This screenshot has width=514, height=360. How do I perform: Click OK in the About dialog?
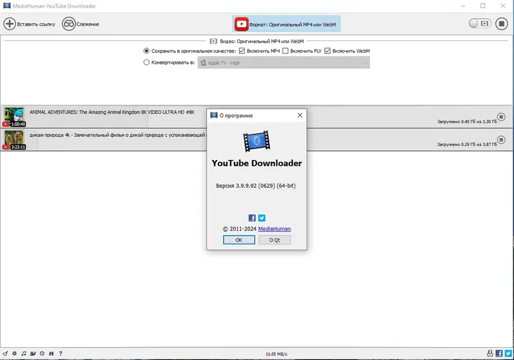pos(239,240)
